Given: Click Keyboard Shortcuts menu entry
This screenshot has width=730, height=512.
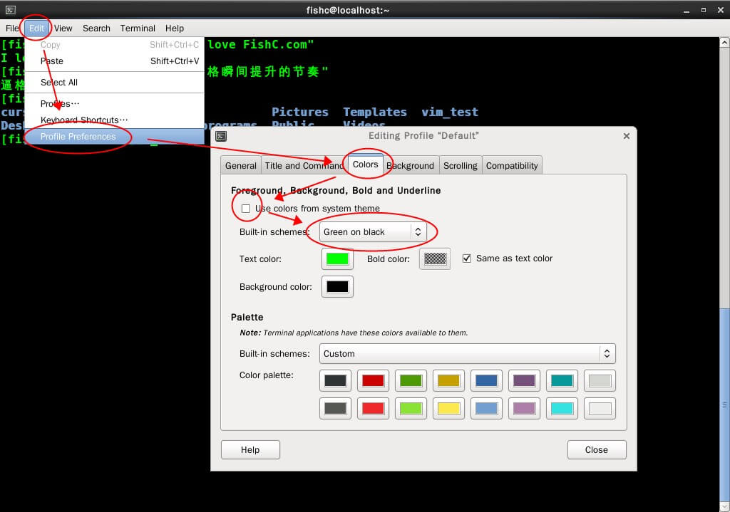Looking at the screenshot, I should (x=83, y=120).
